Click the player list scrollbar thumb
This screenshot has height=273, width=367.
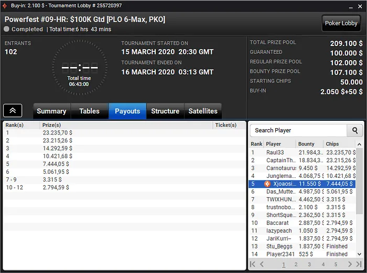pyautogui.click(x=359, y=181)
